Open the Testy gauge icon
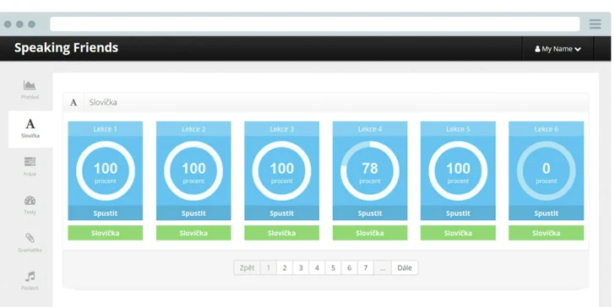Screen dimensions: 615x307 30,201
